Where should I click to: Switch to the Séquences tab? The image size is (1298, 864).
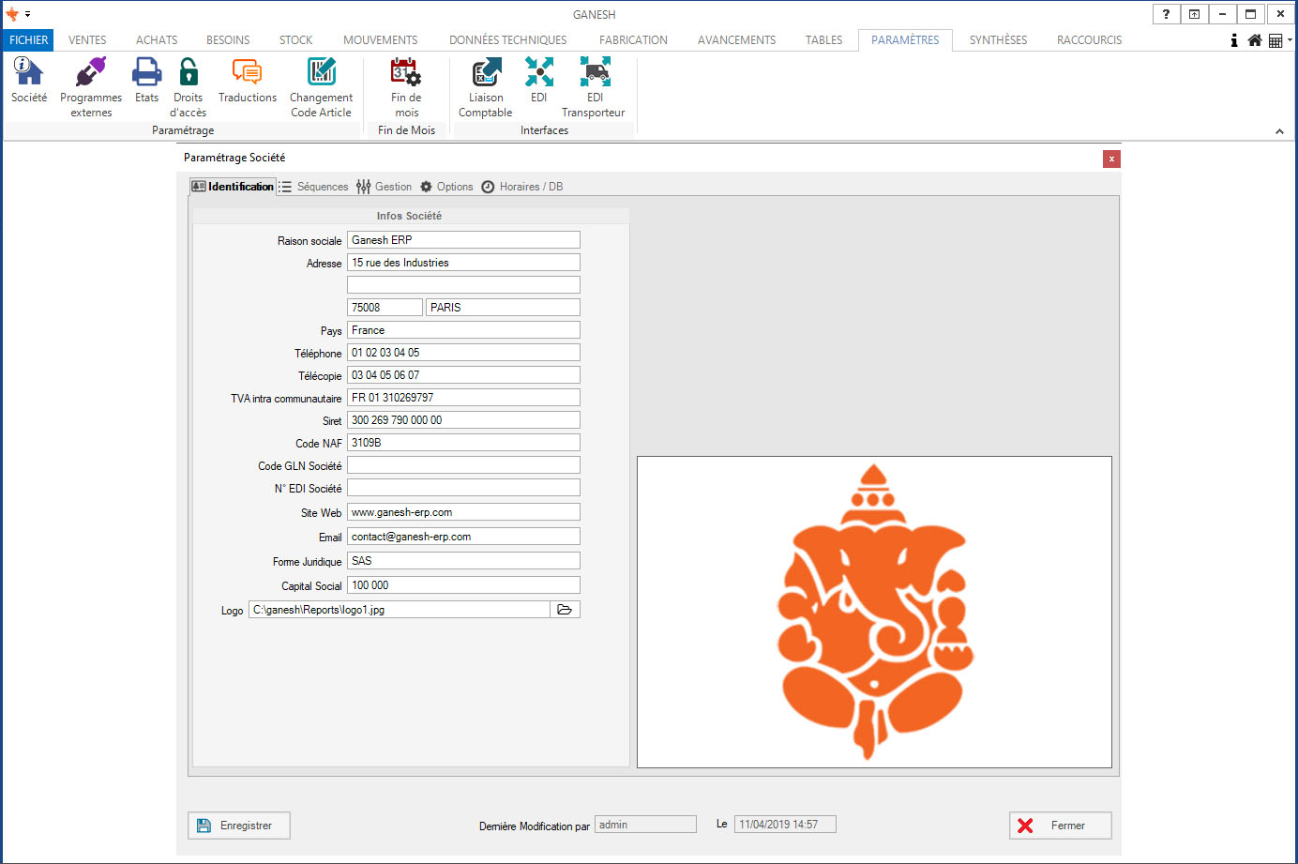click(313, 187)
